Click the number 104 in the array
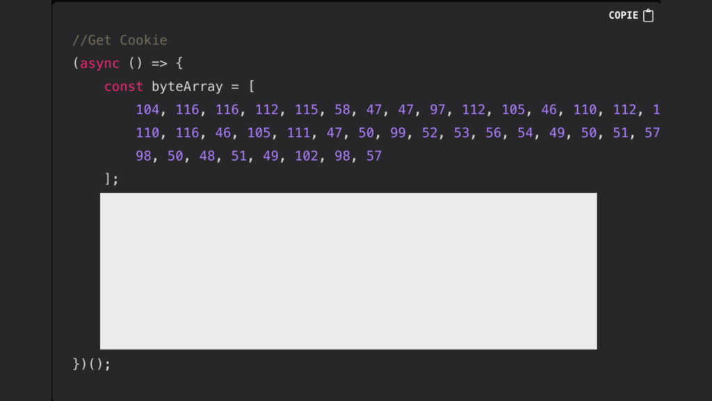Image resolution: width=712 pixels, height=401 pixels. 147,110
